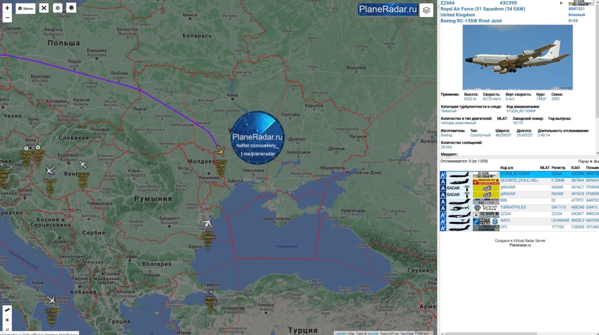Image resolution: width=599 pixels, height=335 pixels.
Task: Click the sun brightness map icon
Action: coord(71,8)
